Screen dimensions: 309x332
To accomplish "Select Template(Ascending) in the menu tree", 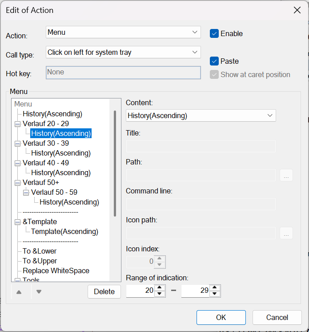I will click(x=64, y=232).
